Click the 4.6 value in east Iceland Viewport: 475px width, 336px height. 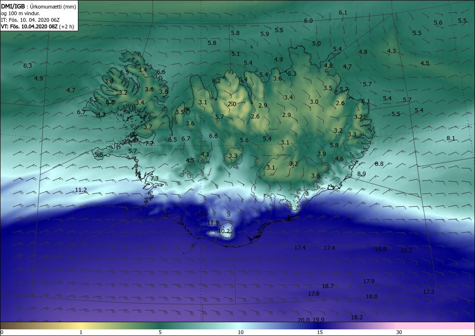[x=339, y=159]
